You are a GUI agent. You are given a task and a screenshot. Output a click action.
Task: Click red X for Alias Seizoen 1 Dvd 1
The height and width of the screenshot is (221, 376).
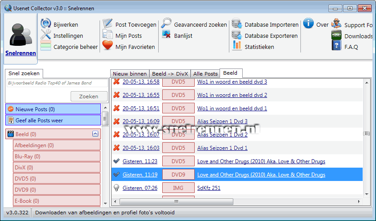pyautogui.click(x=116, y=148)
